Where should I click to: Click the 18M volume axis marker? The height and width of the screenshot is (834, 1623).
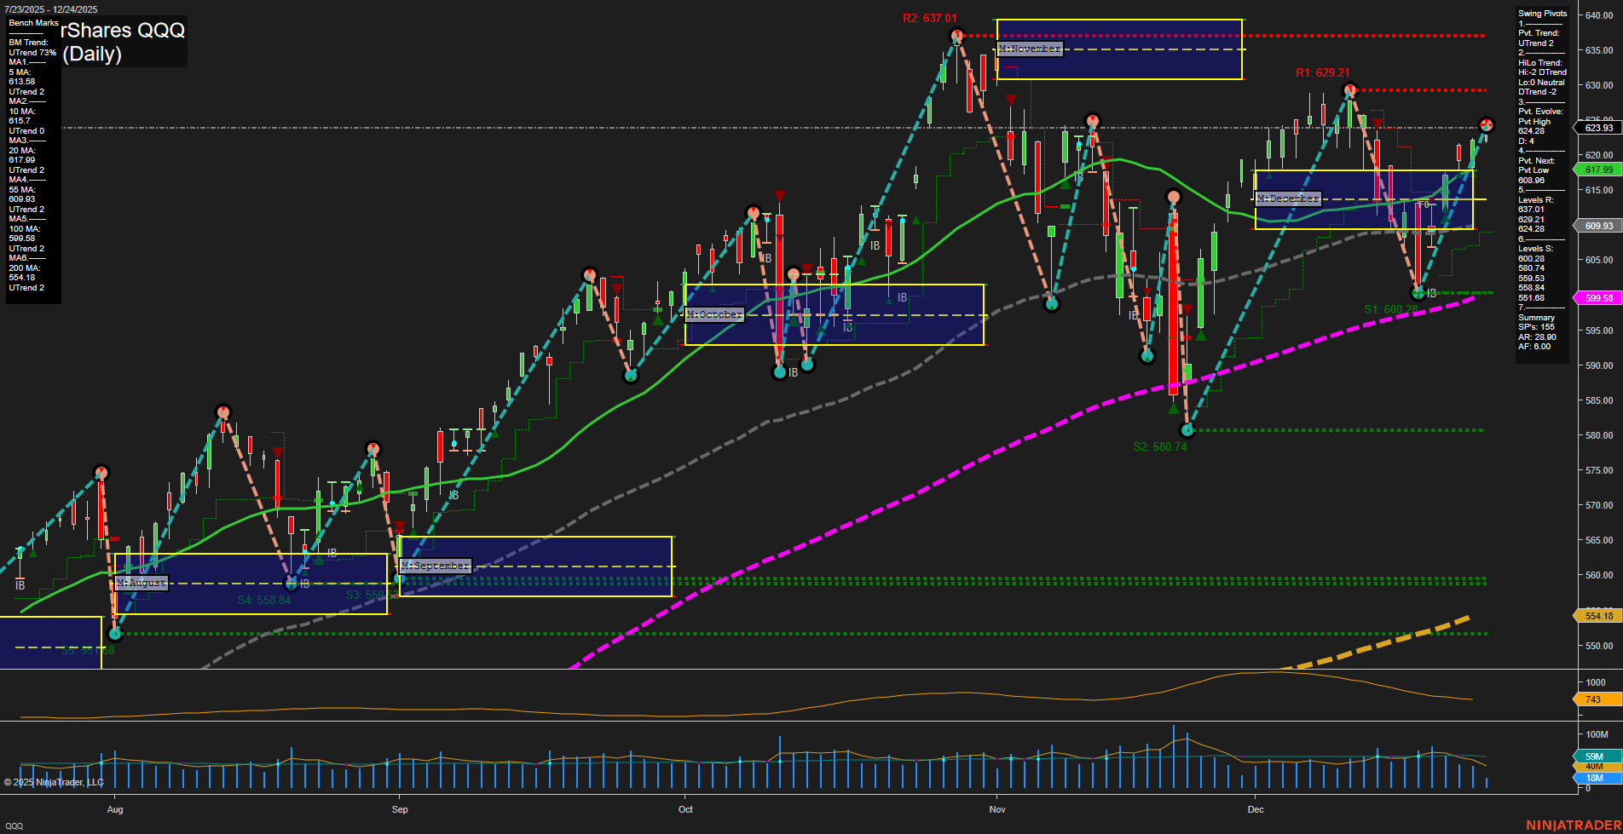1591,778
